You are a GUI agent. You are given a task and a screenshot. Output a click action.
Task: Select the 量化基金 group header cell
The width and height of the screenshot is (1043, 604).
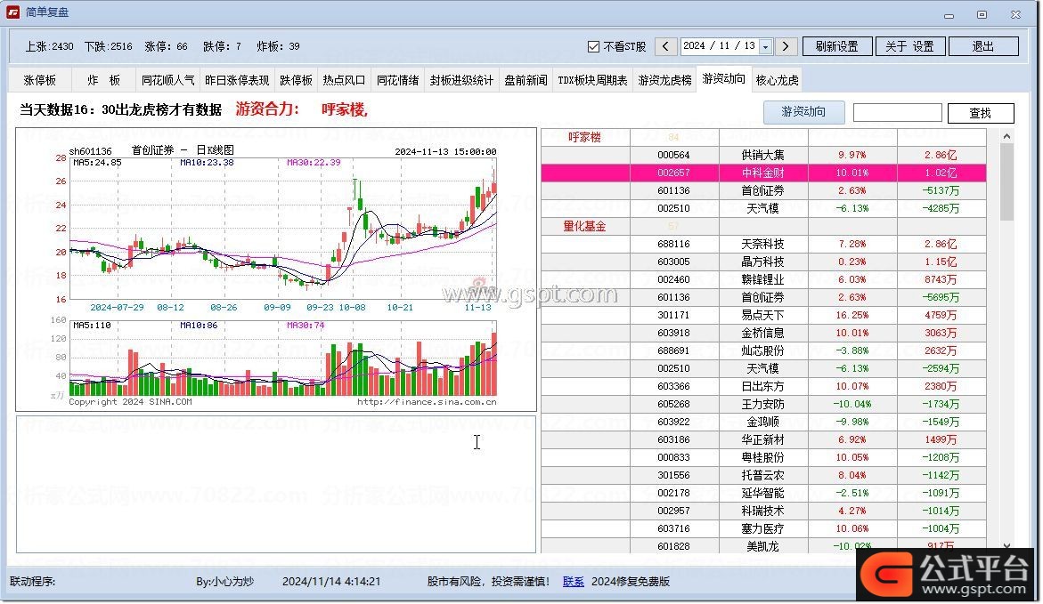584,227
